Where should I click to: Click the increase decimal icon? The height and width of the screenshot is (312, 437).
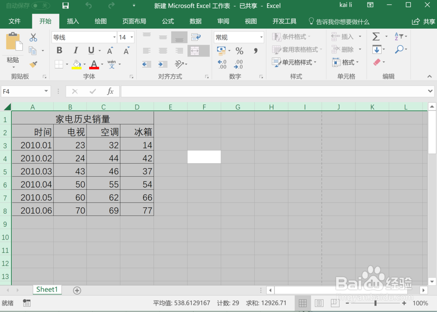(x=222, y=64)
